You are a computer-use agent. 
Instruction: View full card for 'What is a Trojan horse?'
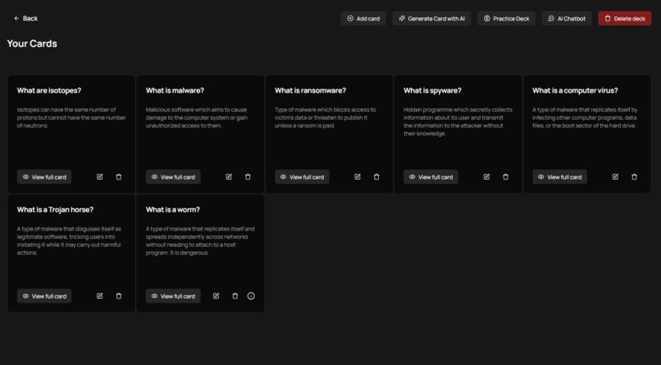[44, 296]
